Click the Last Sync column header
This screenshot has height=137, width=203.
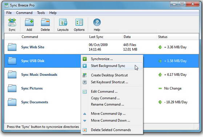click(x=96, y=37)
